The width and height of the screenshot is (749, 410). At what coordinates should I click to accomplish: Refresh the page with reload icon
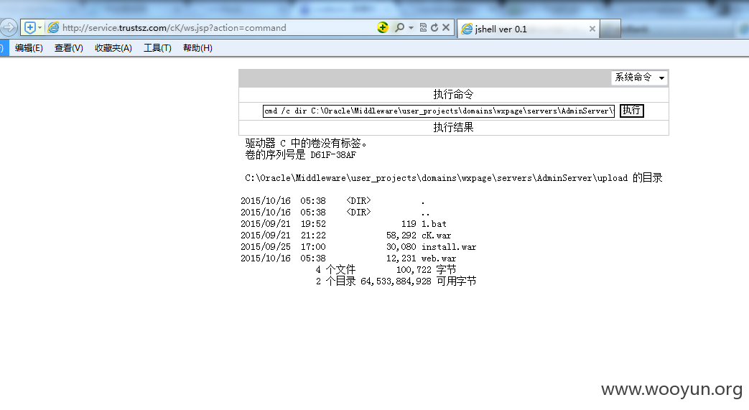[434, 27]
